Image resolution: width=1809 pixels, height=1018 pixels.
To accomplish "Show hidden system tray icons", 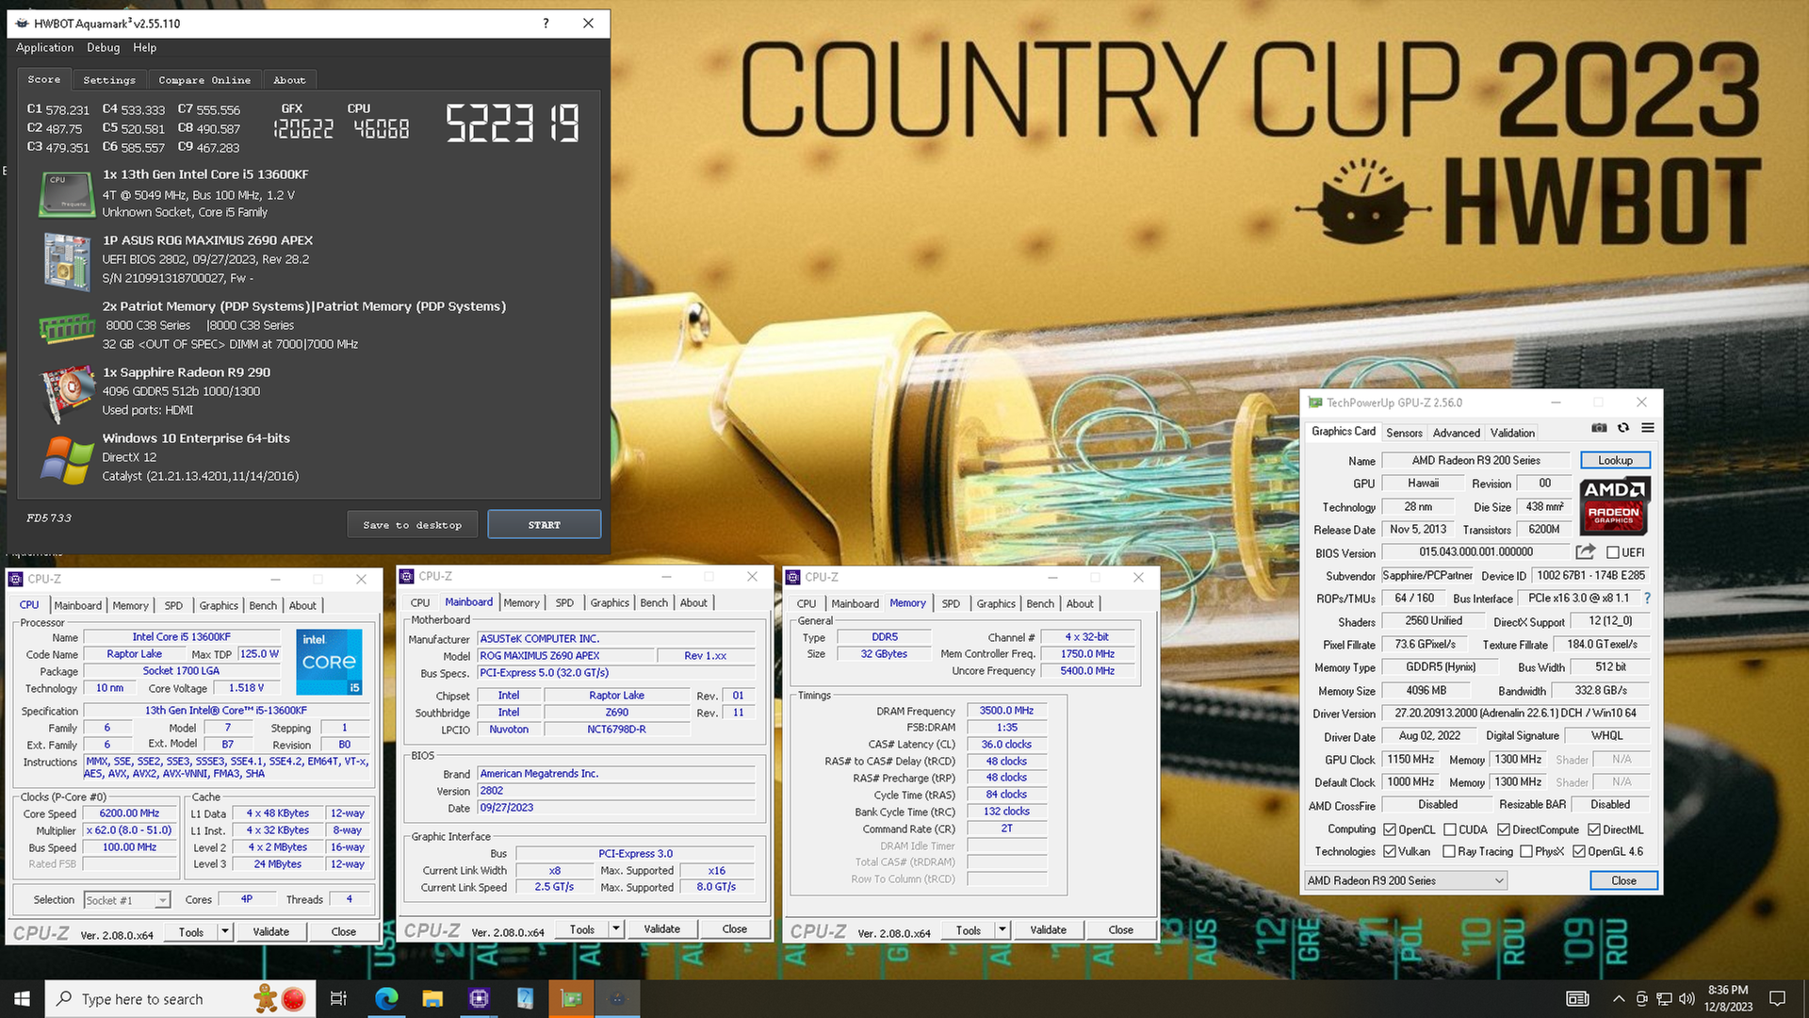I will [x=1619, y=998].
